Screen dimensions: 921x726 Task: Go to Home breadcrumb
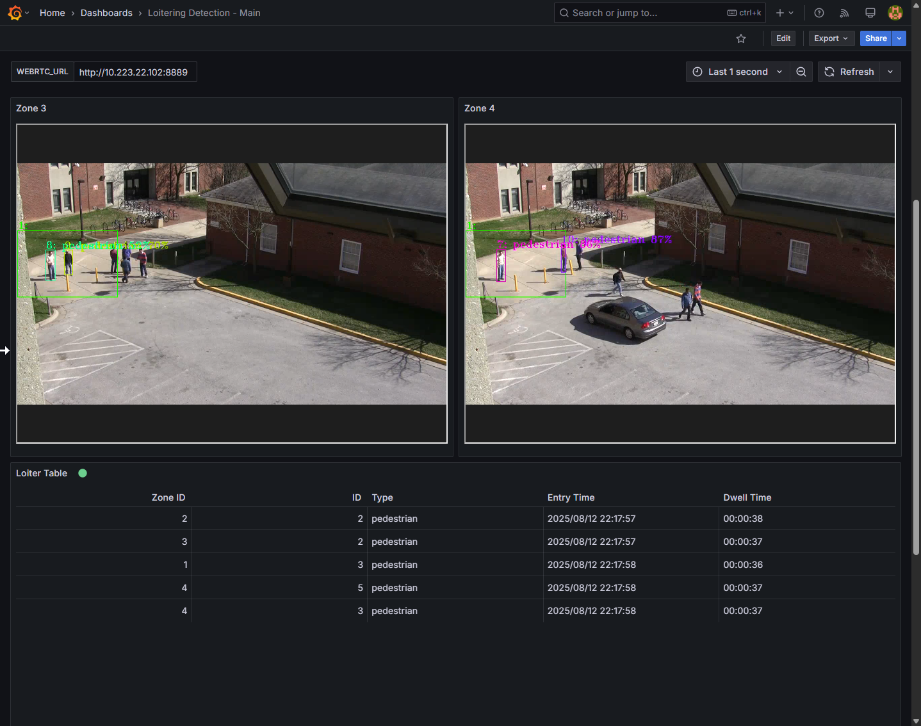coord(52,13)
